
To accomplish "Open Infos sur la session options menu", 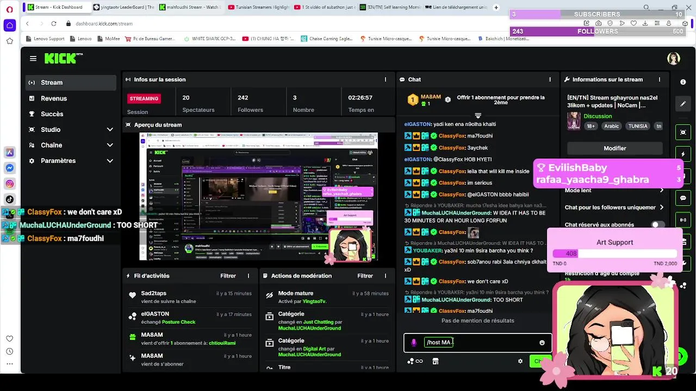I will tap(386, 79).
